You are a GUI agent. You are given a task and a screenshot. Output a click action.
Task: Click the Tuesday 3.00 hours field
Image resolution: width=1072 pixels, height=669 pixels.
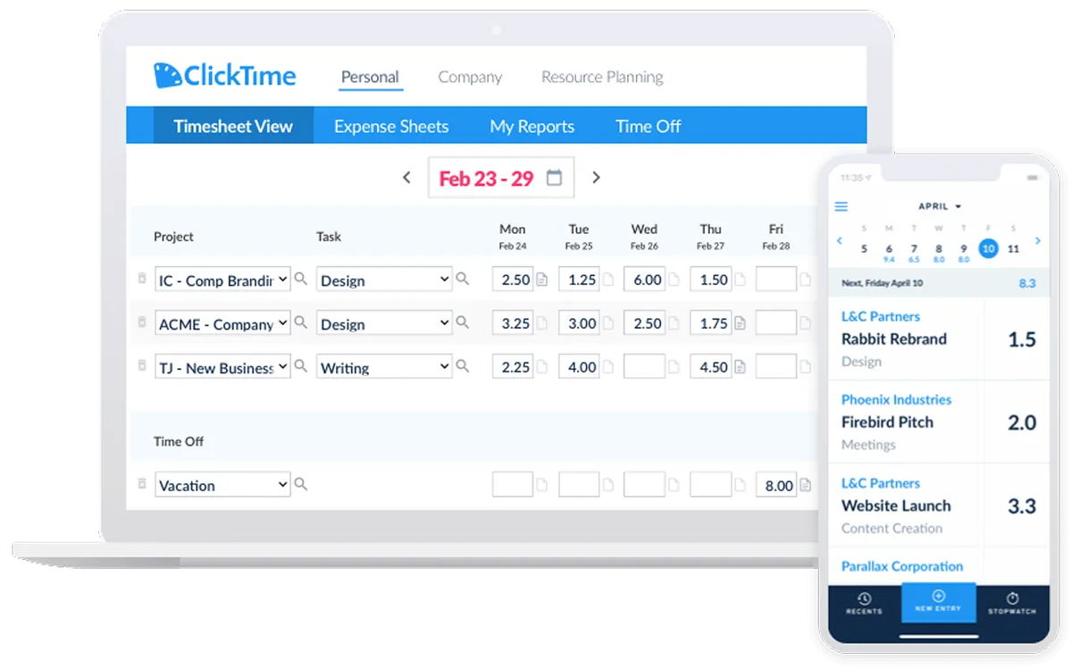[x=579, y=323]
